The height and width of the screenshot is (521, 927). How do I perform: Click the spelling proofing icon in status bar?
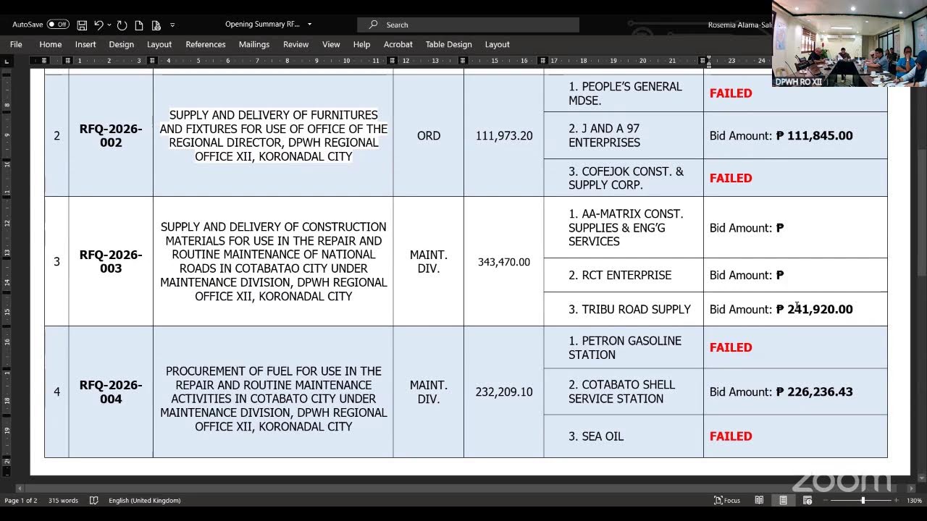click(93, 500)
